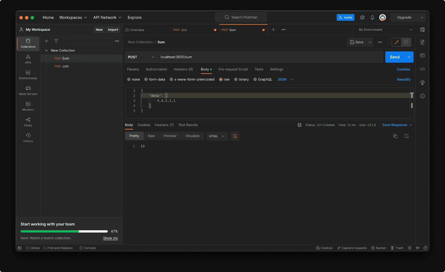Open the Collections panel in the sidebar
Screen dimensions: 445x272
[x=28, y=44]
